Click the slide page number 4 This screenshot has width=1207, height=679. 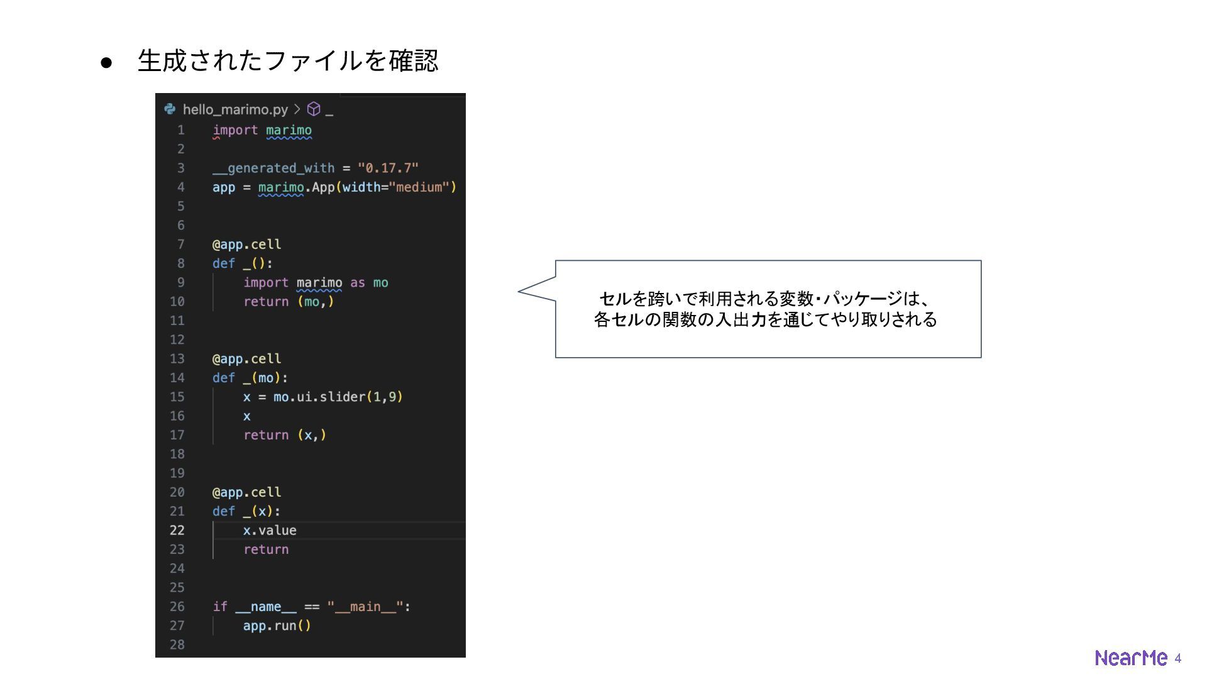tap(1178, 658)
